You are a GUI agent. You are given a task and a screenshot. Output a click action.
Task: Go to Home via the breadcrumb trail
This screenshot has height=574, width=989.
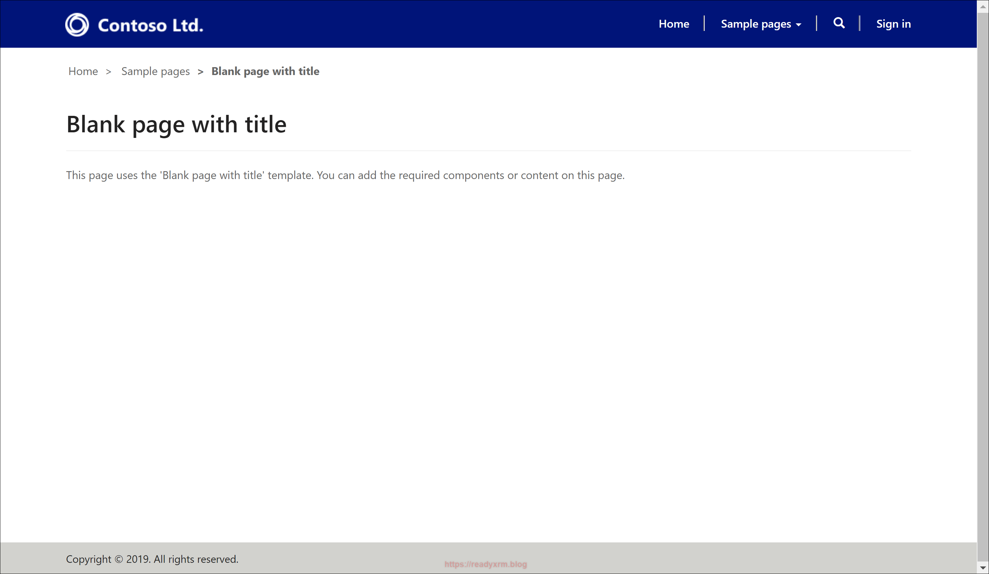[x=83, y=71]
